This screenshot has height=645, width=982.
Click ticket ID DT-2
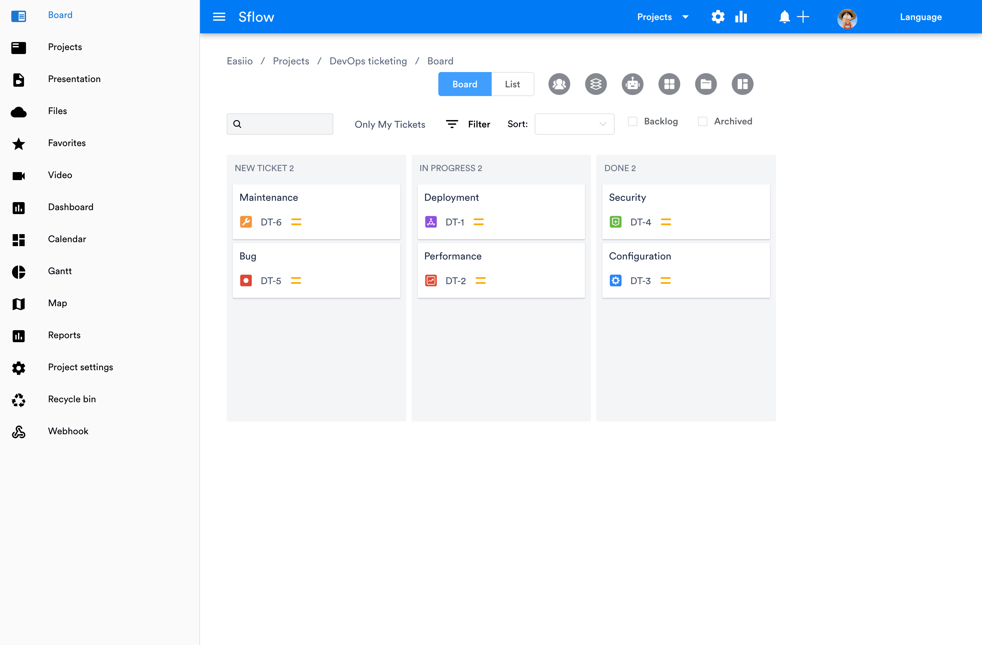tap(456, 281)
